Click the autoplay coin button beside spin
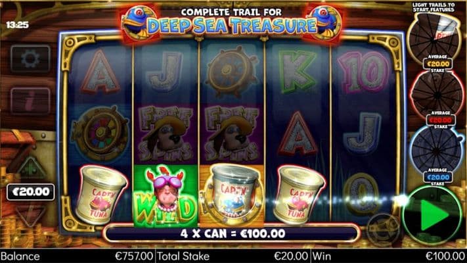Screen dimensions: 467x263 pos(383,229)
